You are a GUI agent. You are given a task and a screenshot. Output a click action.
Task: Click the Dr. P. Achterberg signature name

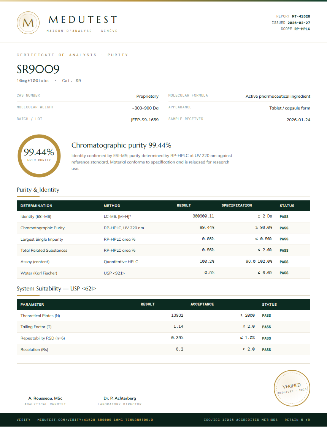(x=120, y=398)
